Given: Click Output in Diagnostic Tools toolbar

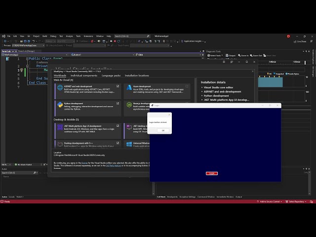Looking at the screenshot, I should (231, 55).
